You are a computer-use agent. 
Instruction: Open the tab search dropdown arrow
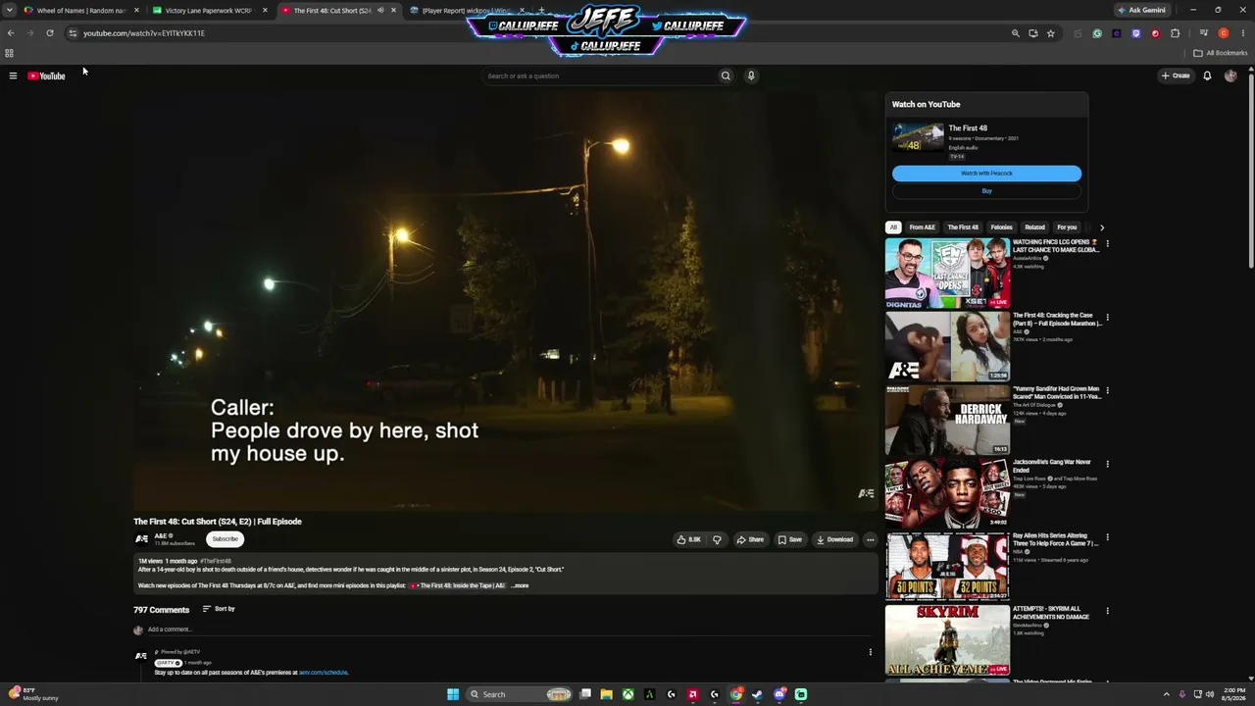pyautogui.click(x=10, y=11)
